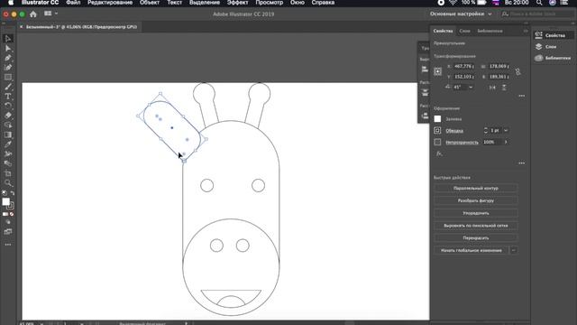The height and width of the screenshot is (325, 577).
Task: Select the Rectangle tool
Action: 8,77
